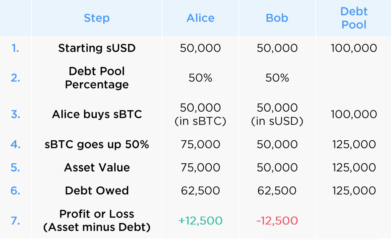The height and width of the screenshot is (240, 391).
Task: Click Debt Pool 100,000 in Starting sUSD row
Action: pyautogui.click(x=354, y=48)
